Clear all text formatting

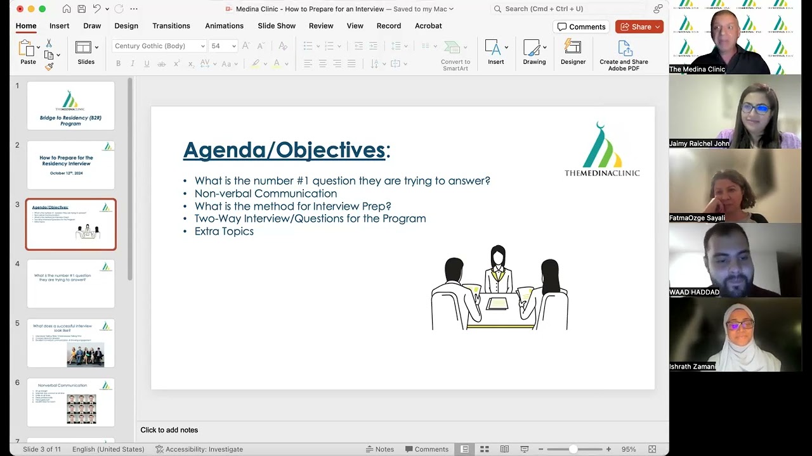[x=283, y=46]
